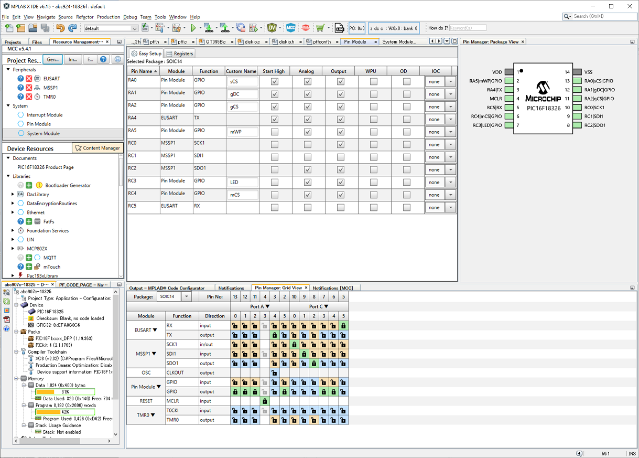Open the Navigate menu
Screen dimensions: 639x458
(46, 17)
